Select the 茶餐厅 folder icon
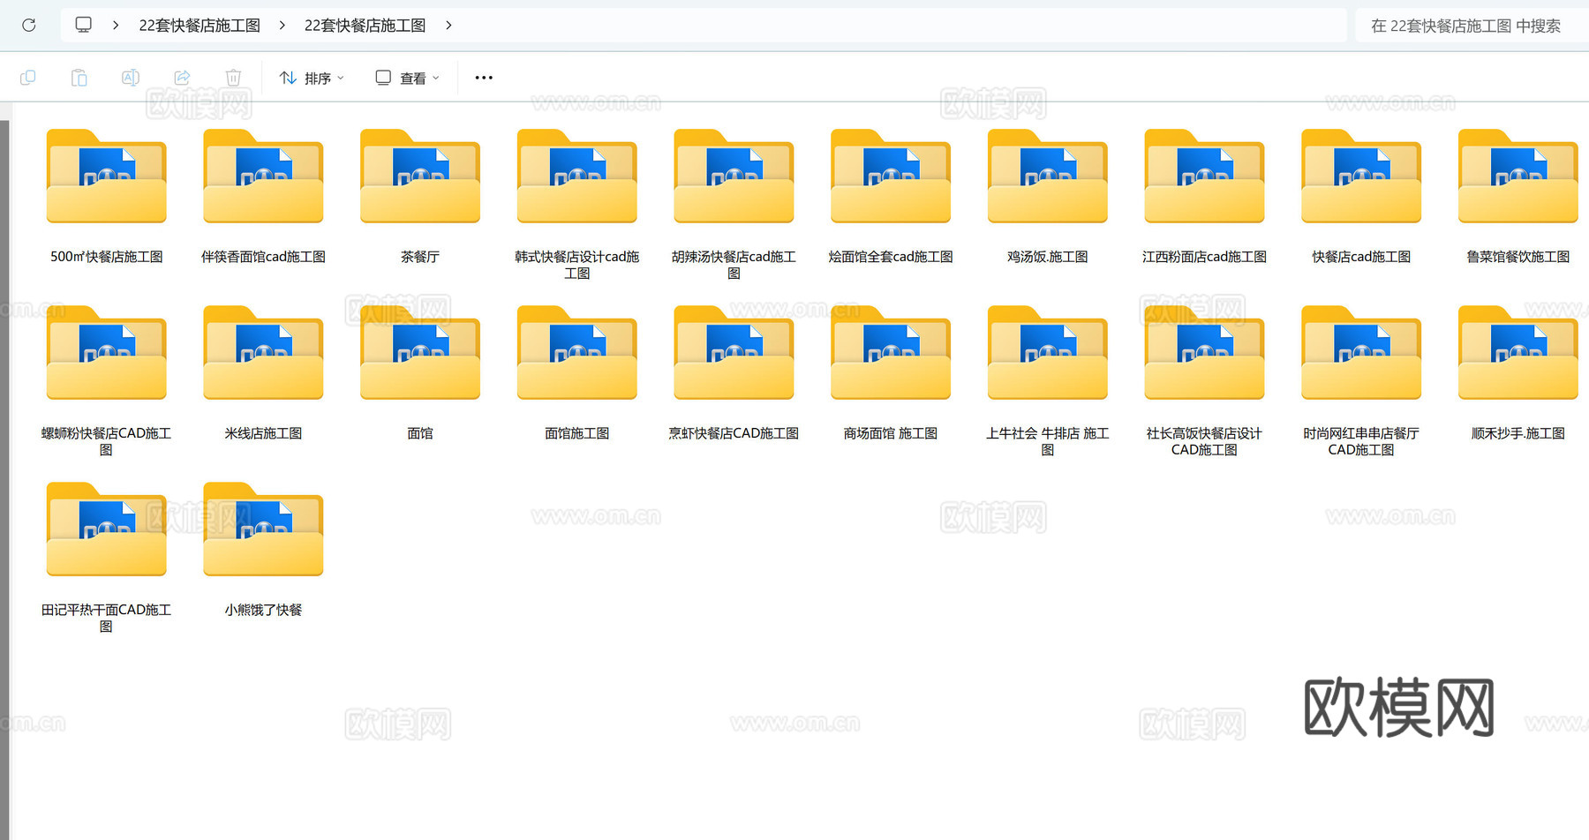The width and height of the screenshot is (1589, 840). pyautogui.click(x=420, y=176)
